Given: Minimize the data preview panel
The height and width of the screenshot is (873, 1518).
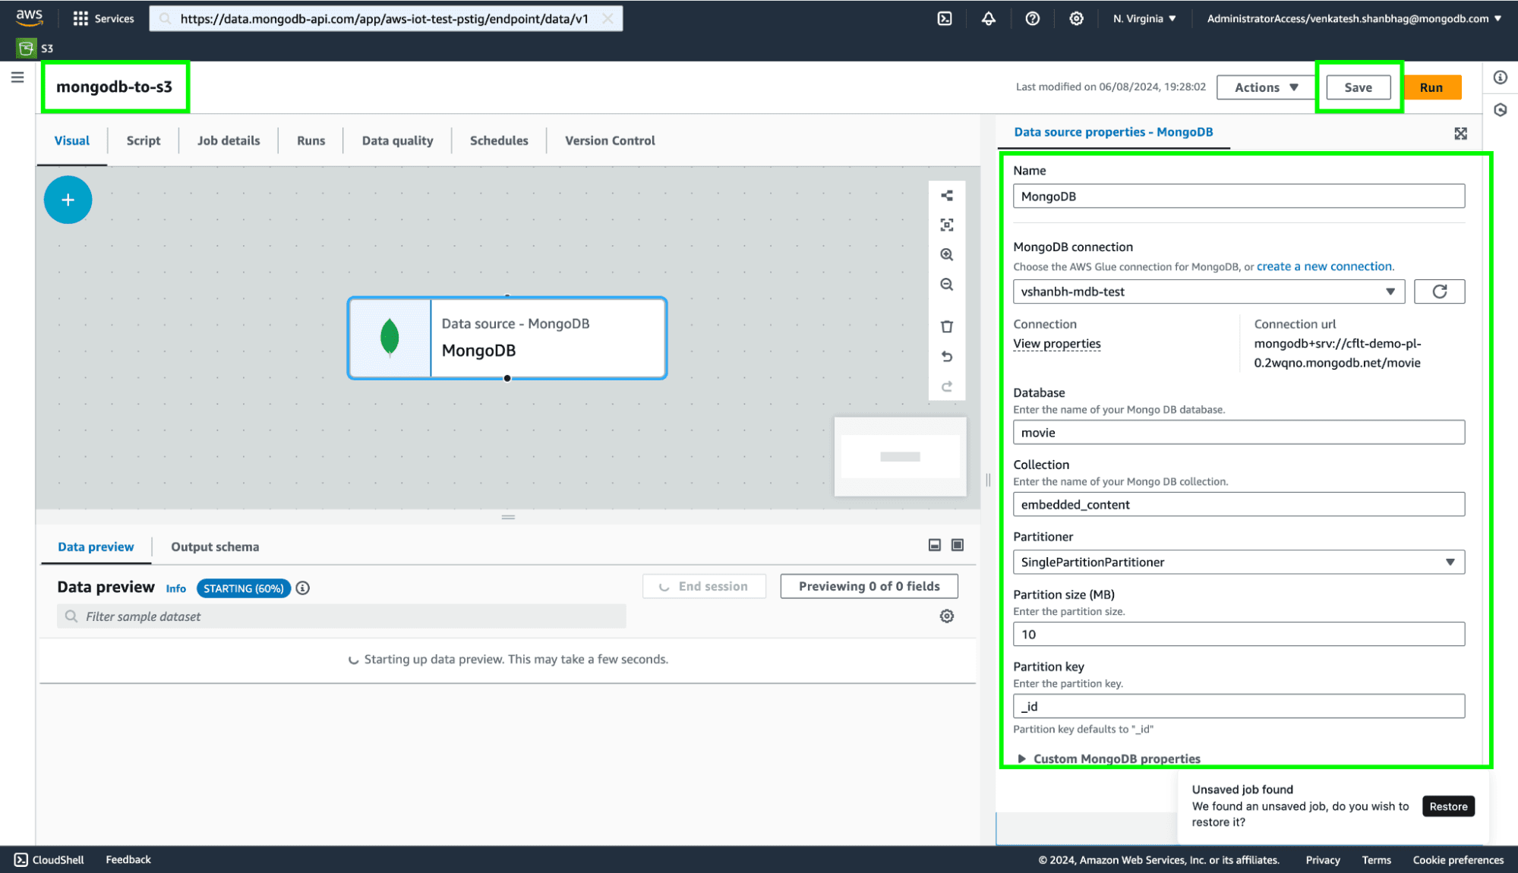Looking at the screenshot, I should pyautogui.click(x=934, y=545).
